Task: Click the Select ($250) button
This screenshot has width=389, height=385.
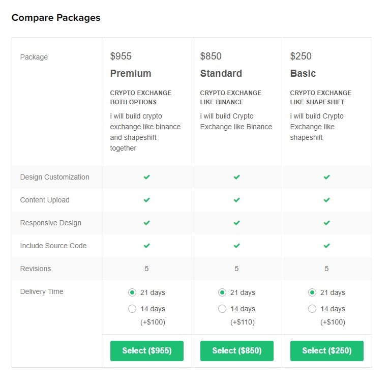Action: [x=327, y=351]
